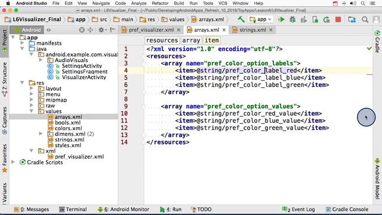Open the VCS menu
382x215 pixels.
pyautogui.click(x=223, y=4)
